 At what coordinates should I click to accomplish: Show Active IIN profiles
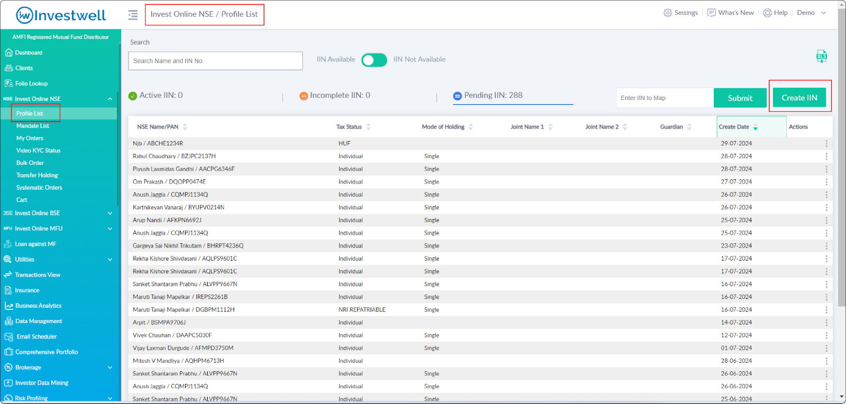tap(156, 95)
